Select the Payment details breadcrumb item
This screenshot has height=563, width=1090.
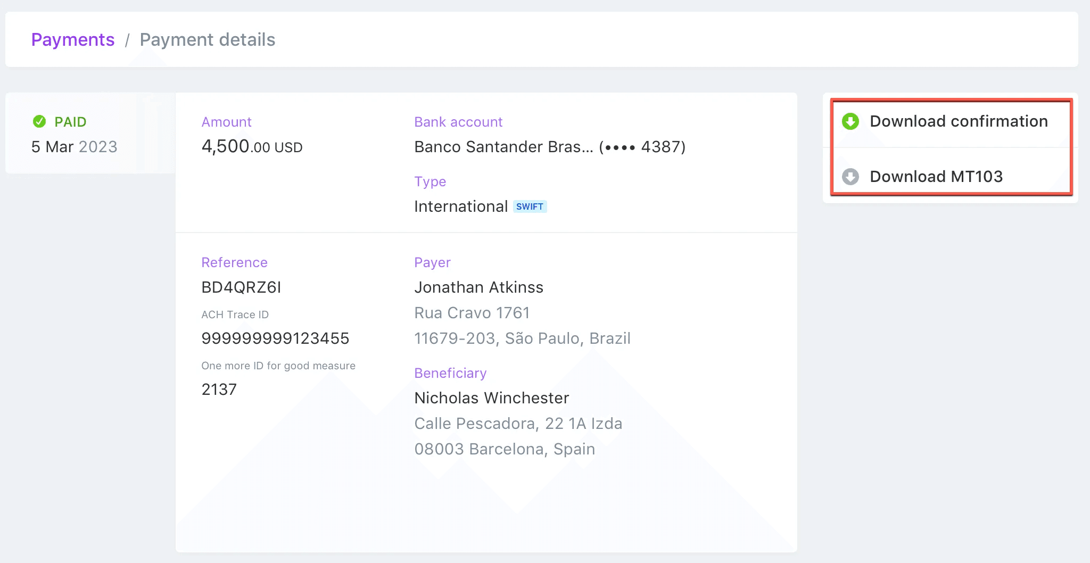click(208, 39)
